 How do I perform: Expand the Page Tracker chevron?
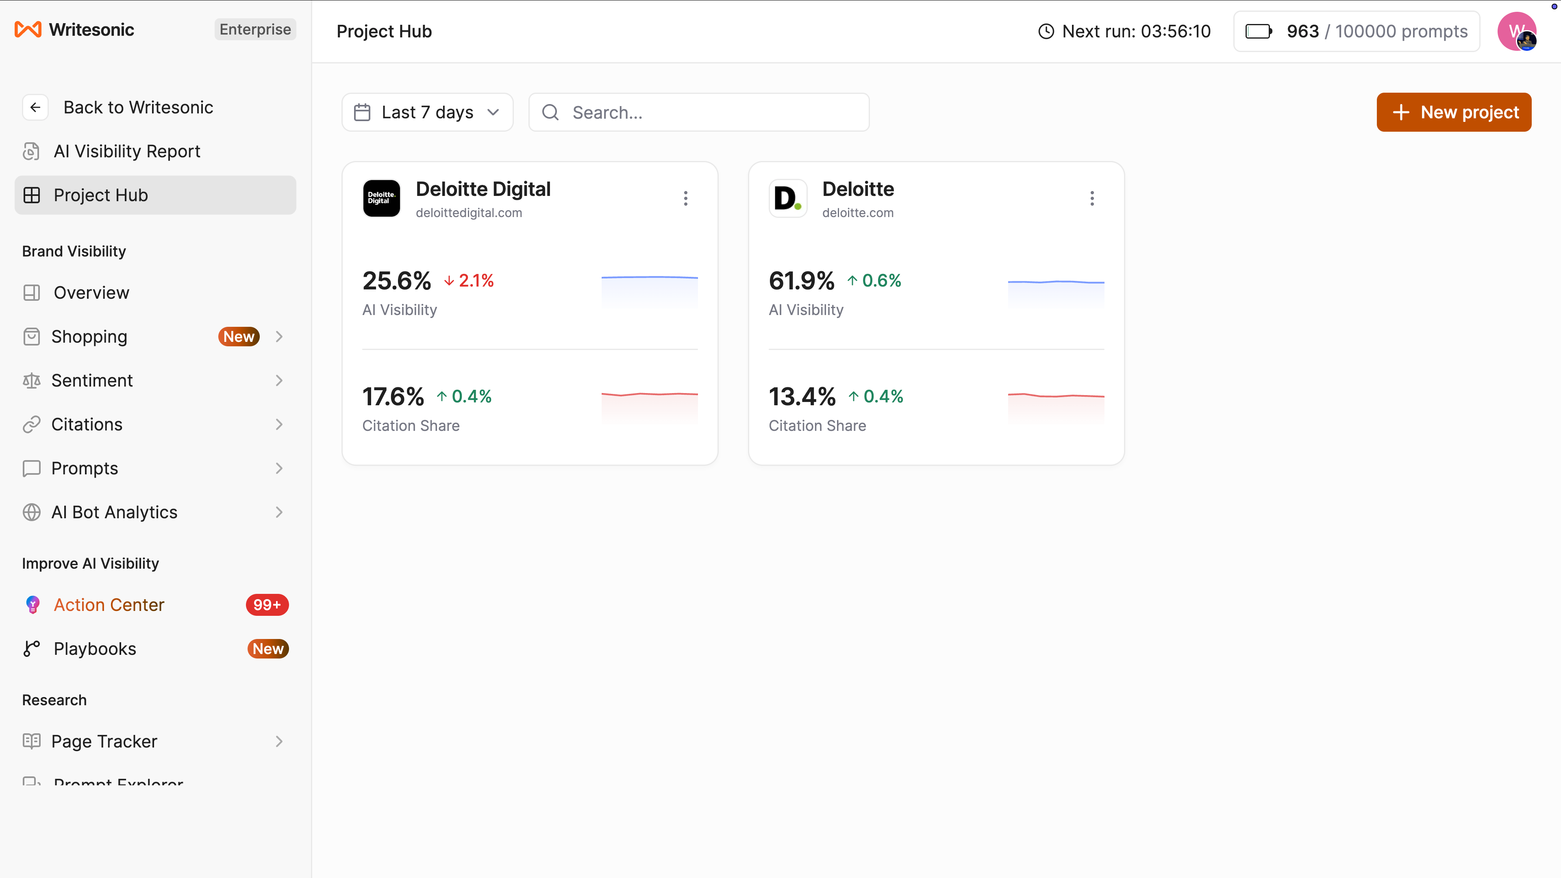point(279,742)
